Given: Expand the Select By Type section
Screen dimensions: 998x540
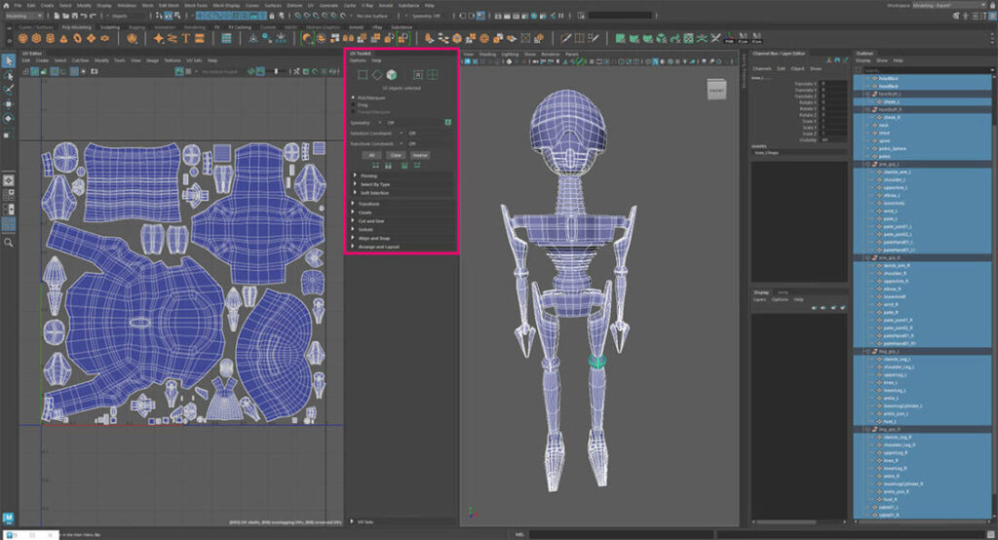Looking at the screenshot, I should pyautogui.click(x=403, y=184).
